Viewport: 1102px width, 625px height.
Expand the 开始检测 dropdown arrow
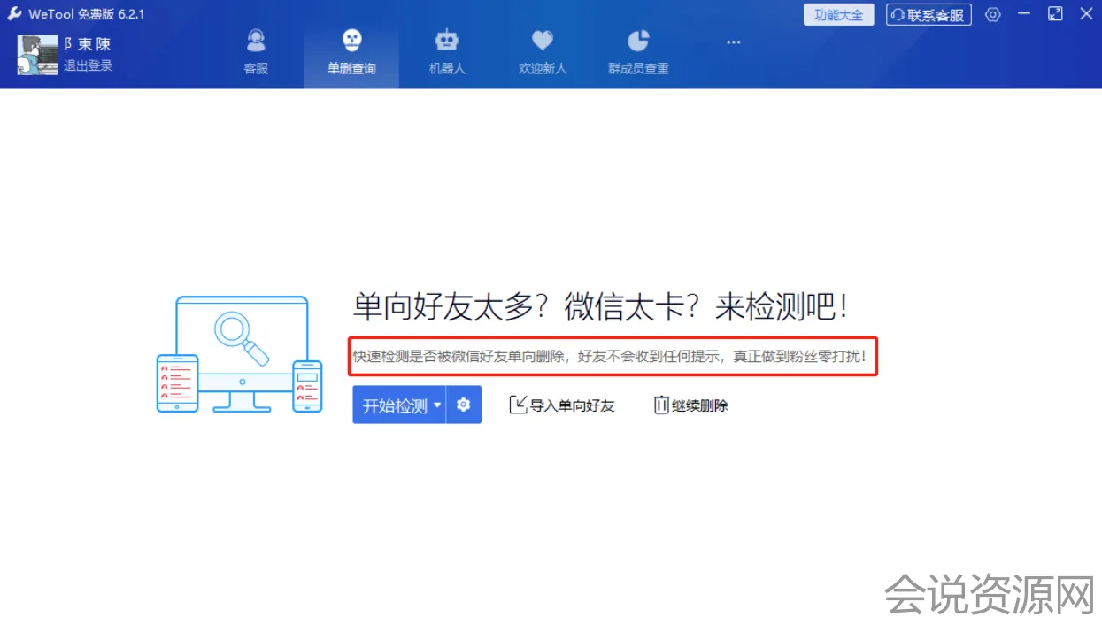[436, 405]
